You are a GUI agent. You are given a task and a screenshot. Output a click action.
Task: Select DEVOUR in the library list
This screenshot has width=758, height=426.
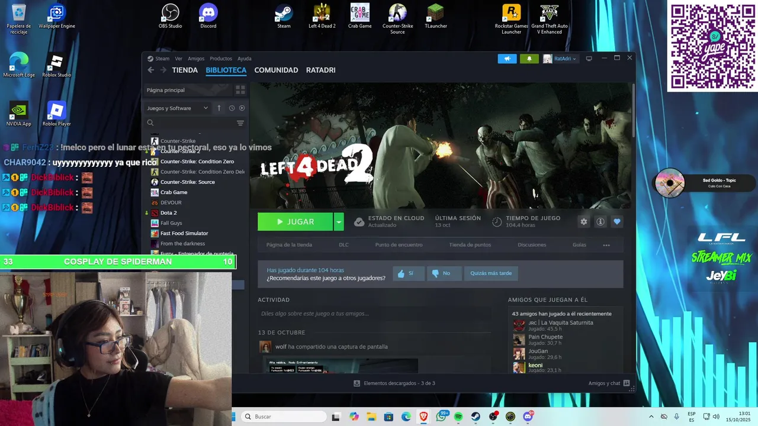[171, 202]
